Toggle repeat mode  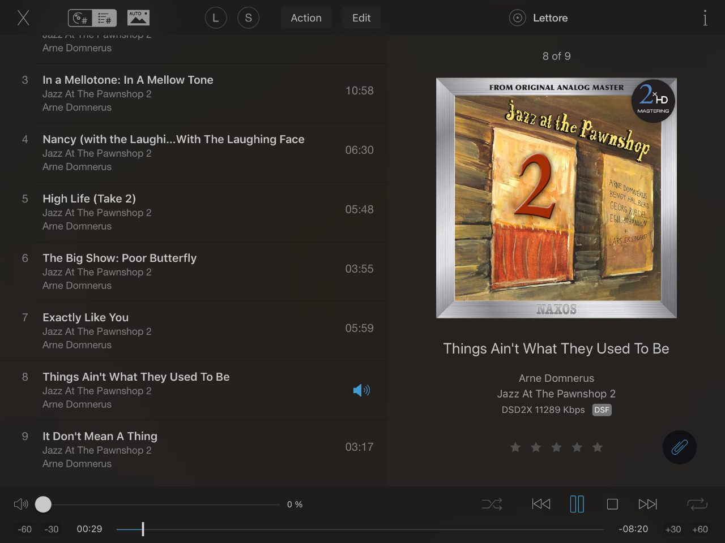[x=697, y=504]
